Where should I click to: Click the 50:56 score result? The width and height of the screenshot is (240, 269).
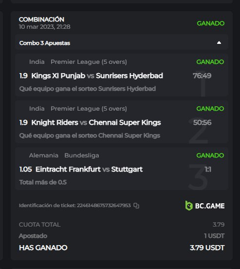203,122
